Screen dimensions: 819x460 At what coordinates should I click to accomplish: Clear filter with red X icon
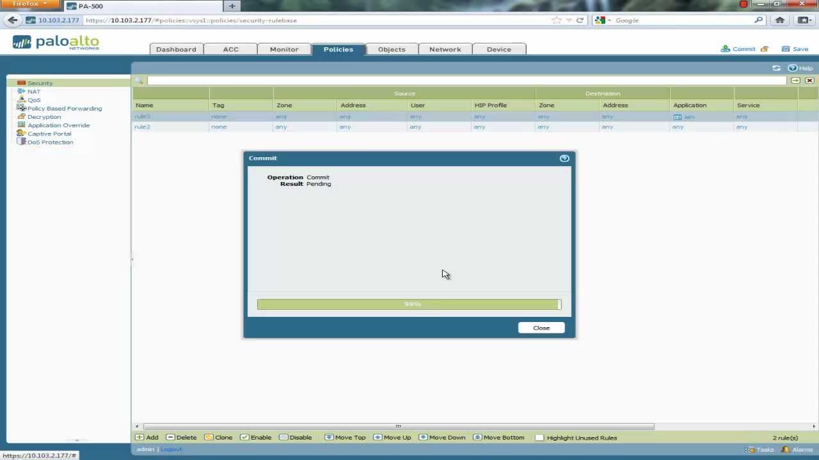click(x=809, y=80)
